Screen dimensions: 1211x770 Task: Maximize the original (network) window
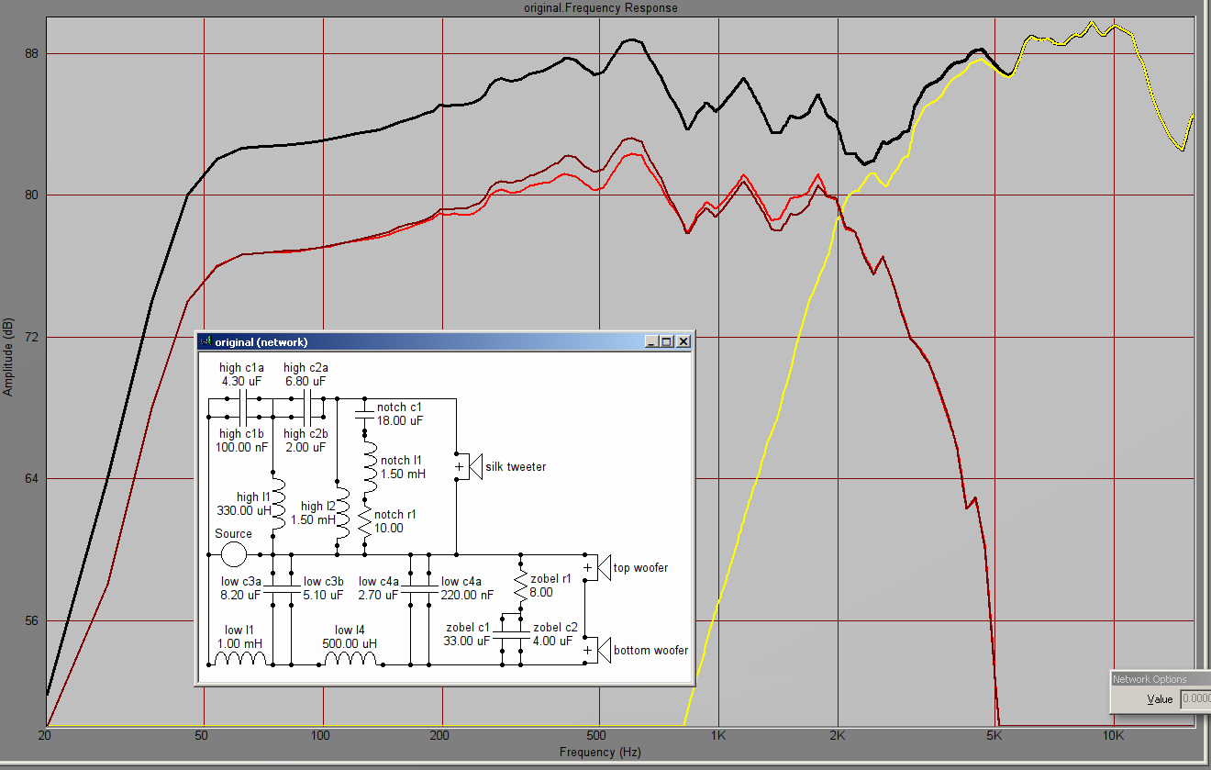667,340
